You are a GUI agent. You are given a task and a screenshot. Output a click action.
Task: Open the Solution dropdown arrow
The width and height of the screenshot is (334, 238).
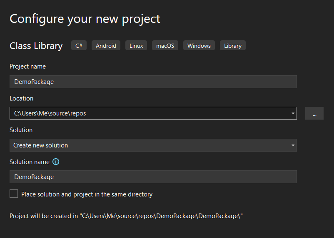293,145
